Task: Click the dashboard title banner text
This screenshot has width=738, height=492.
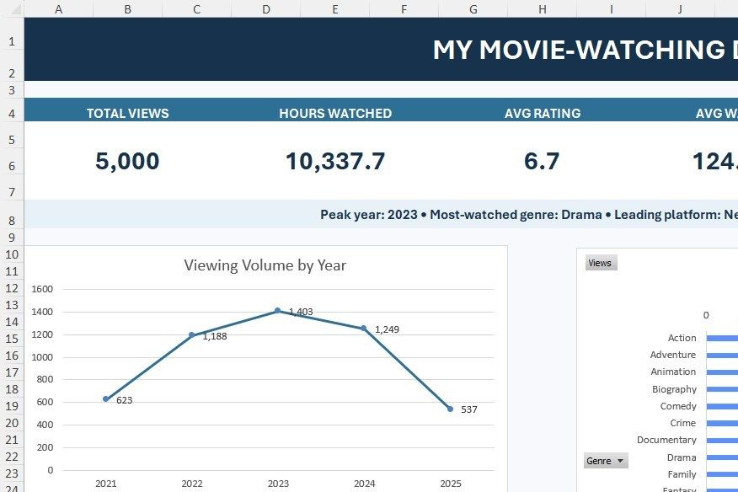Action: pyautogui.click(x=585, y=50)
